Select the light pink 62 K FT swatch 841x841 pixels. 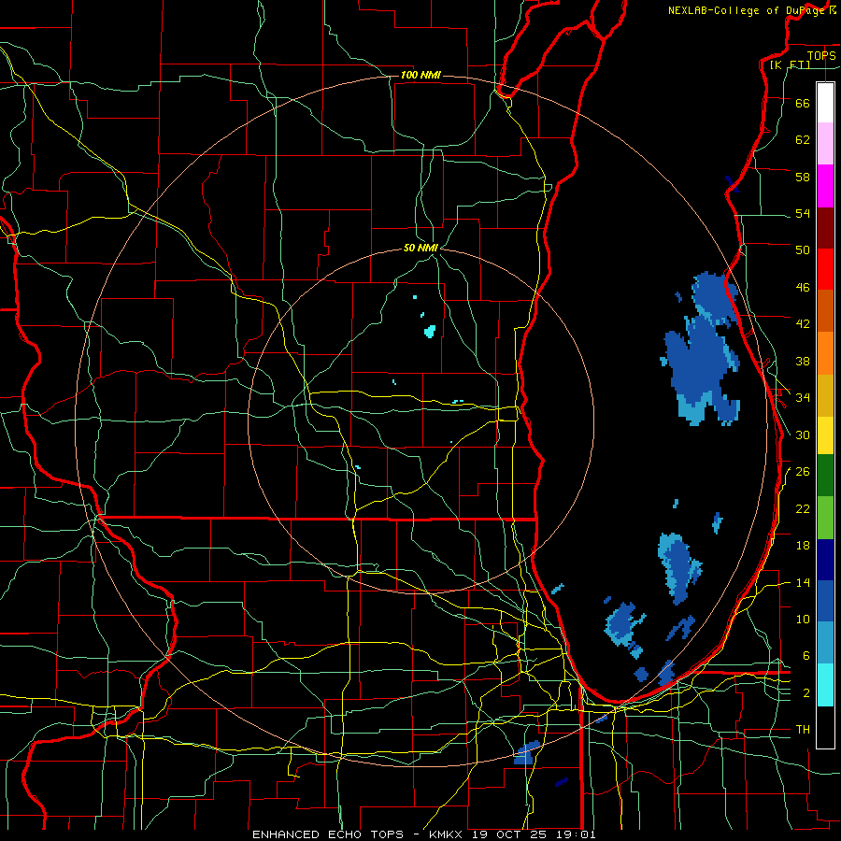pos(825,144)
